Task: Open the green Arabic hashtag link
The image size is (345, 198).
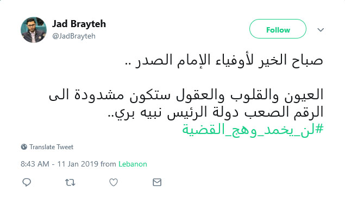Action: 253,129
